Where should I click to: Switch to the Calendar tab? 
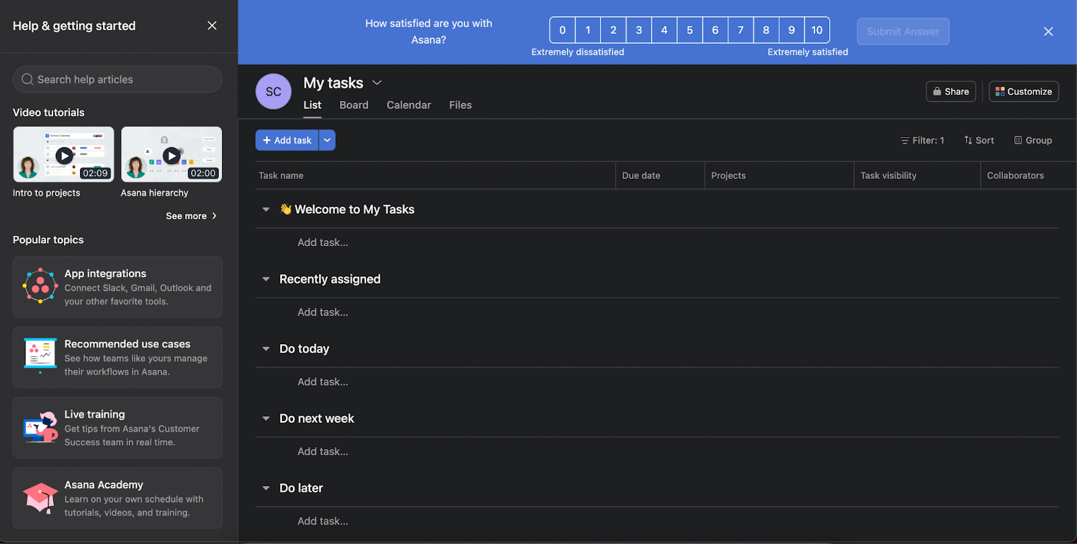pyautogui.click(x=409, y=105)
